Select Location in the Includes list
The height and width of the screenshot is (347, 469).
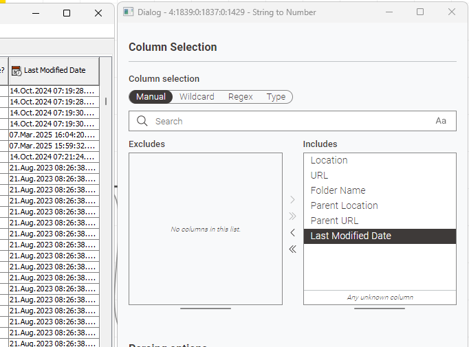pos(329,160)
